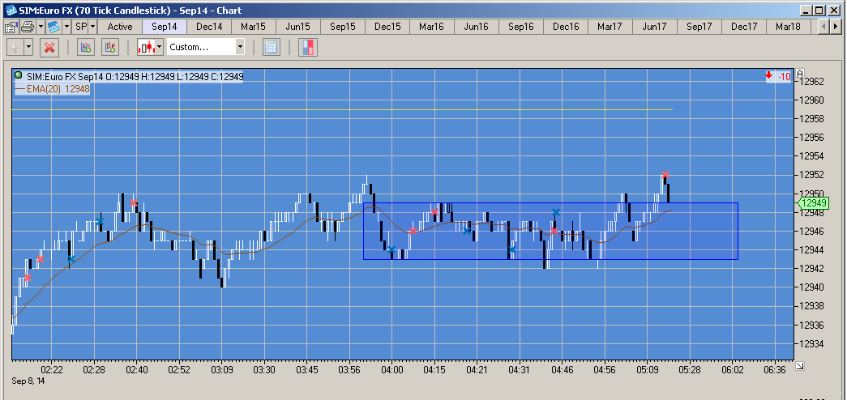Click the Active contract button
The height and width of the screenshot is (400, 847).
120,27
